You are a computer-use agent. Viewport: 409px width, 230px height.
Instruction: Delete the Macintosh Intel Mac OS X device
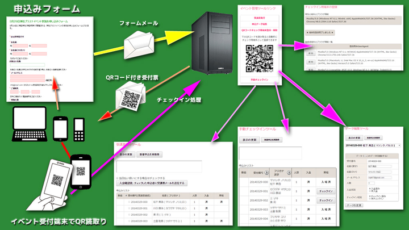click(310, 62)
